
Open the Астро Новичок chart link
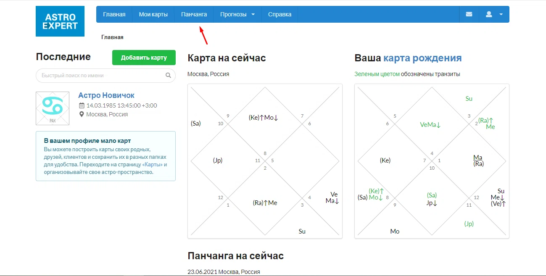pos(106,95)
